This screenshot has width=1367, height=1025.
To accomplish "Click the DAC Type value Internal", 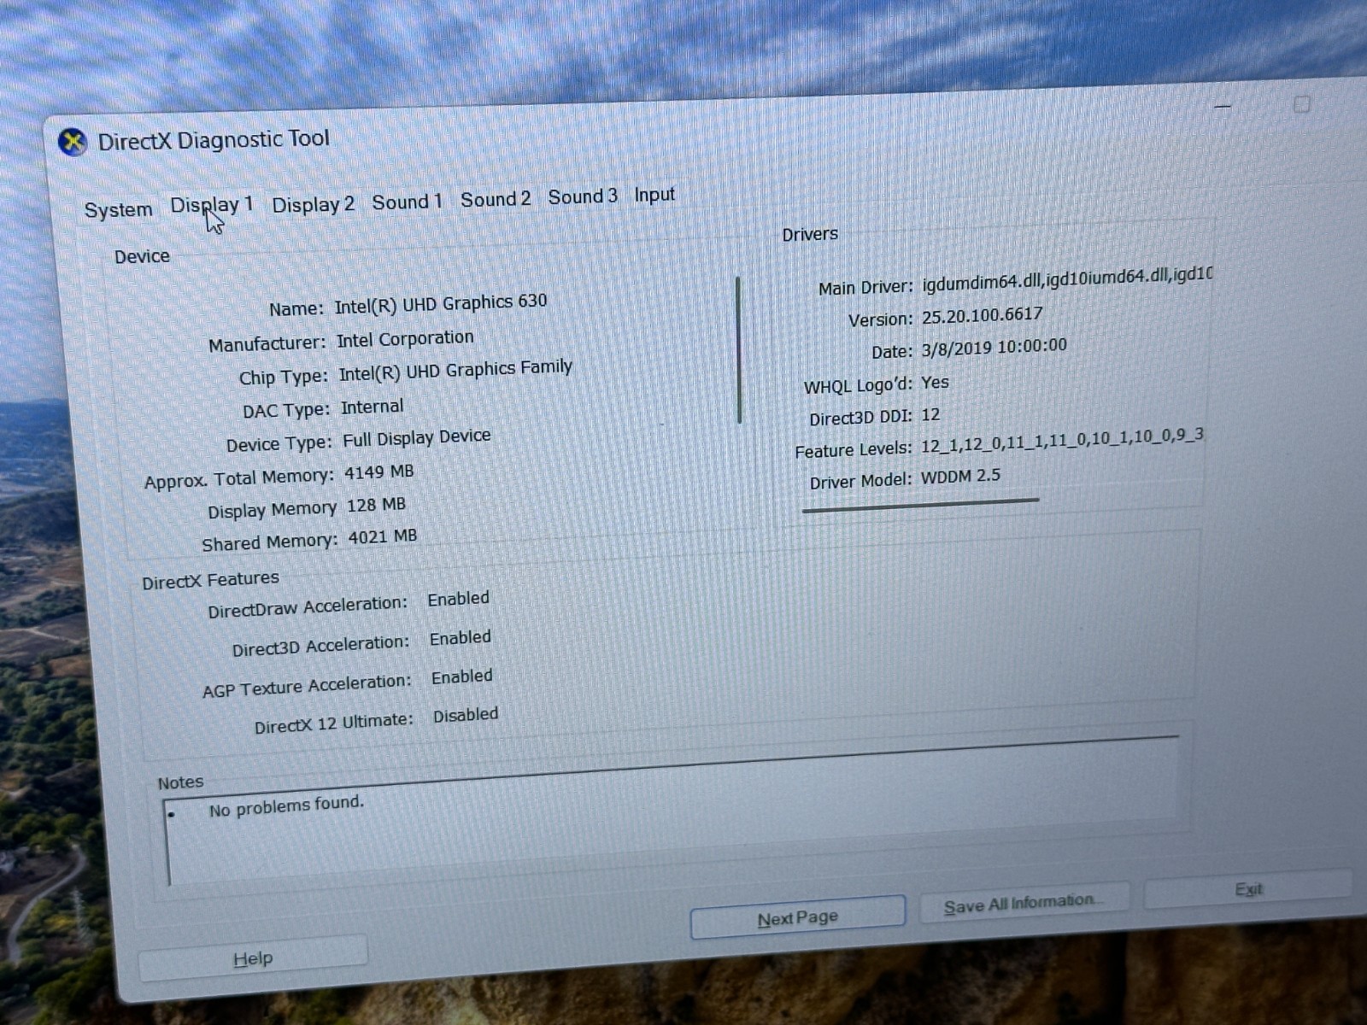I will click(373, 407).
